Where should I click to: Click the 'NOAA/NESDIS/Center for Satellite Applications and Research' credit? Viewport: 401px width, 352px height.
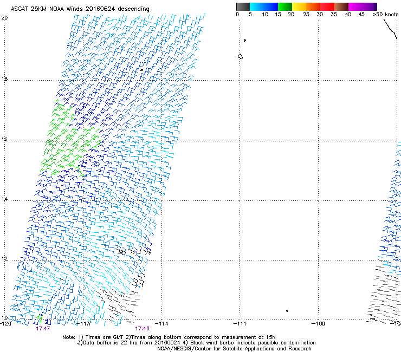234,349
